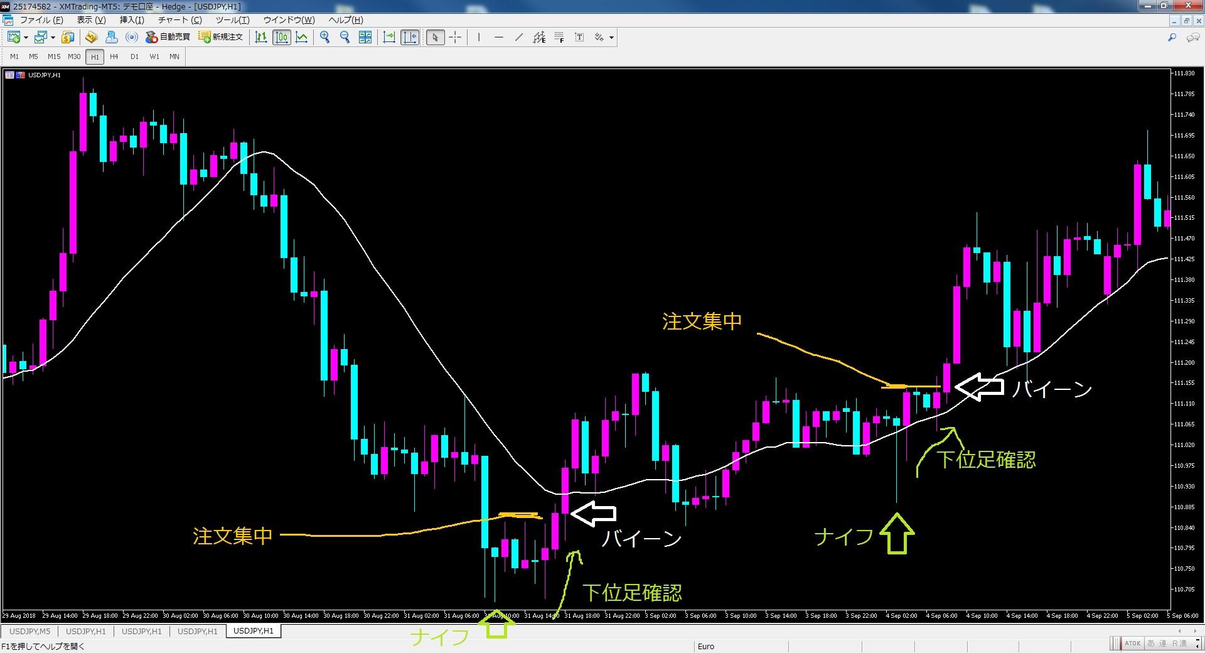Switch to line chart display
The image size is (1205, 653).
click(302, 38)
